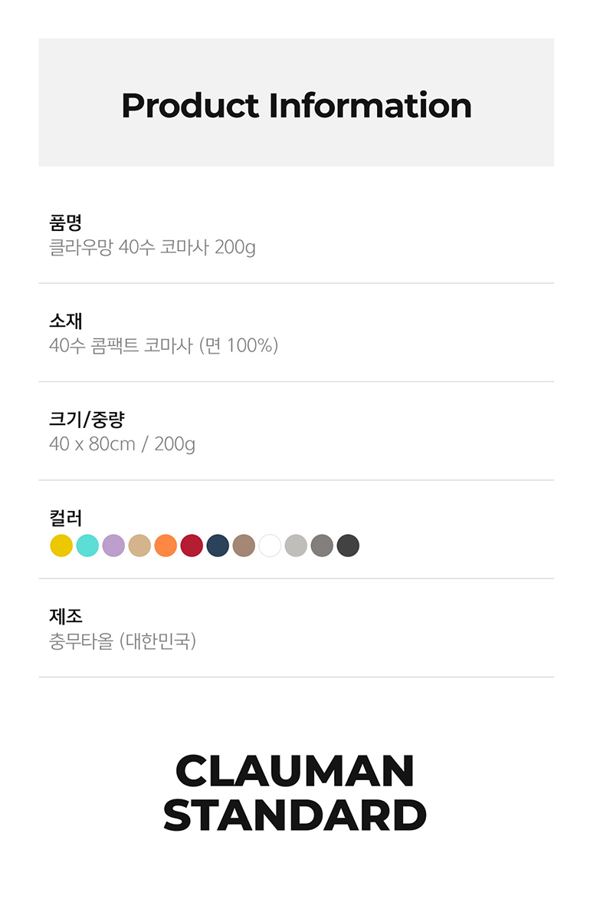Viewport: 590px width, 909px height.
Task: Select the mocha brown color swatch
Action: [244, 545]
